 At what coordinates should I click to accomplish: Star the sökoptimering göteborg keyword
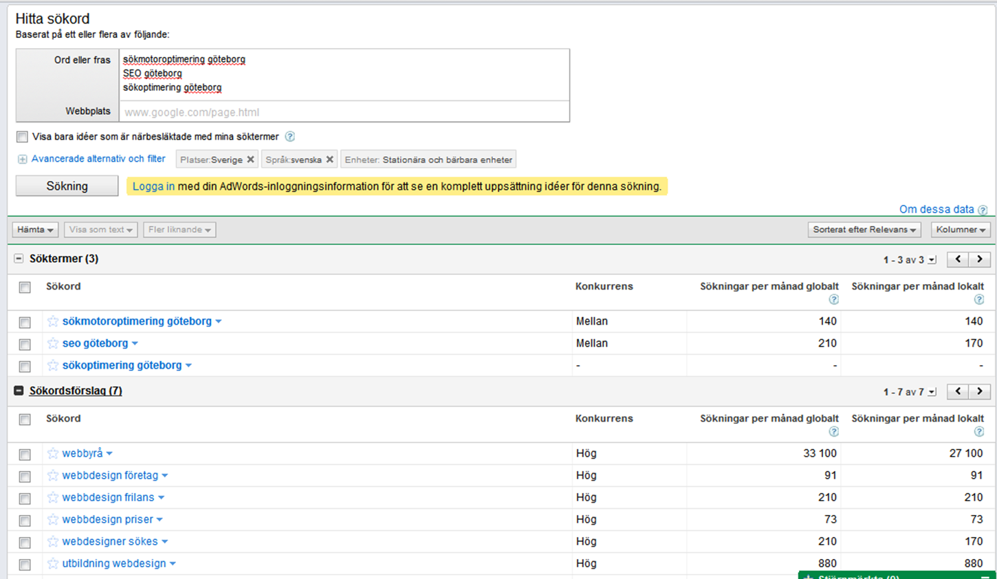coord(53,365)
